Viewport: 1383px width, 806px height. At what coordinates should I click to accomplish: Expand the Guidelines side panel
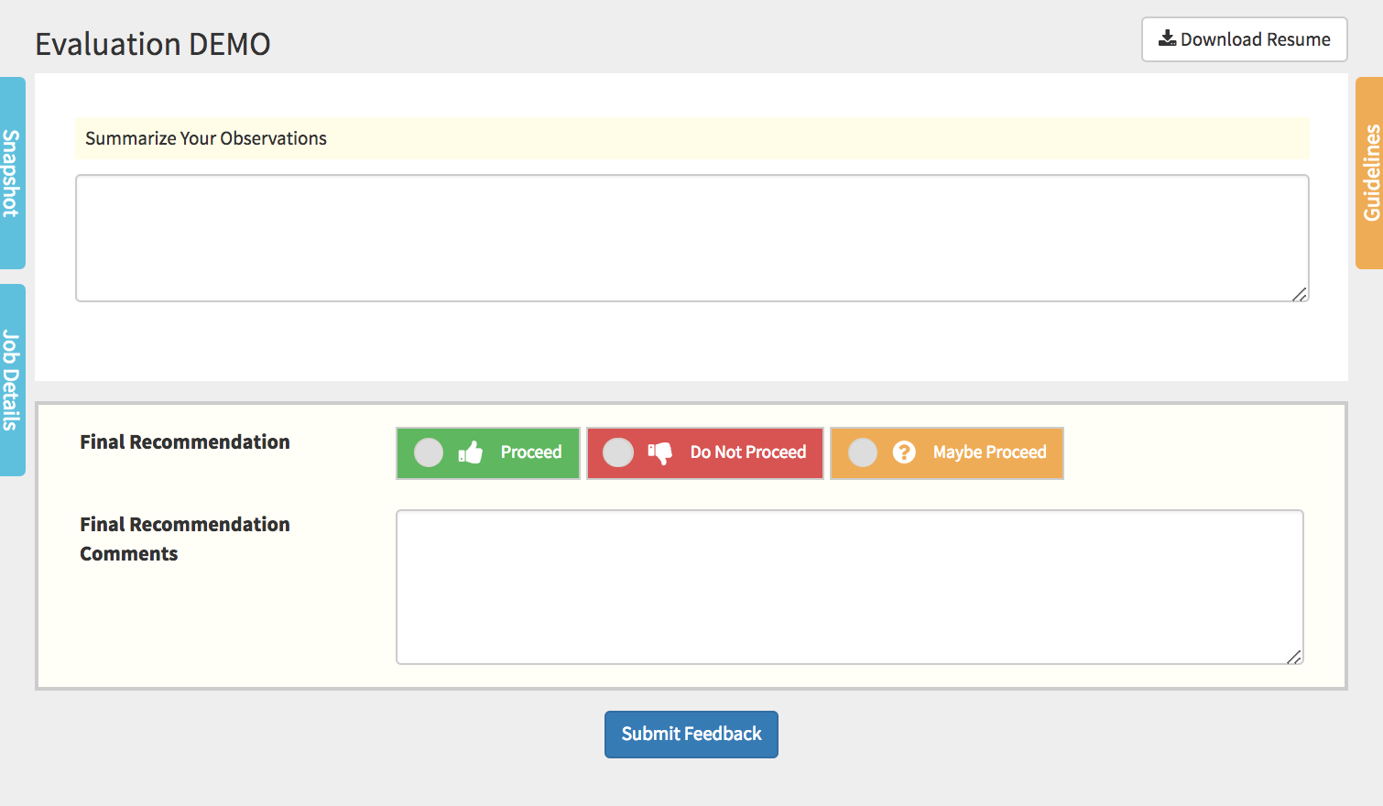click(x=1370, y=173)
